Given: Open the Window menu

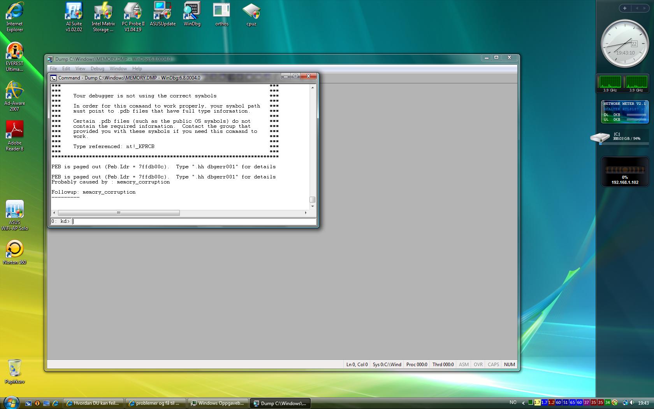Looking at the screenshot, I should click(x=118, y=69).
